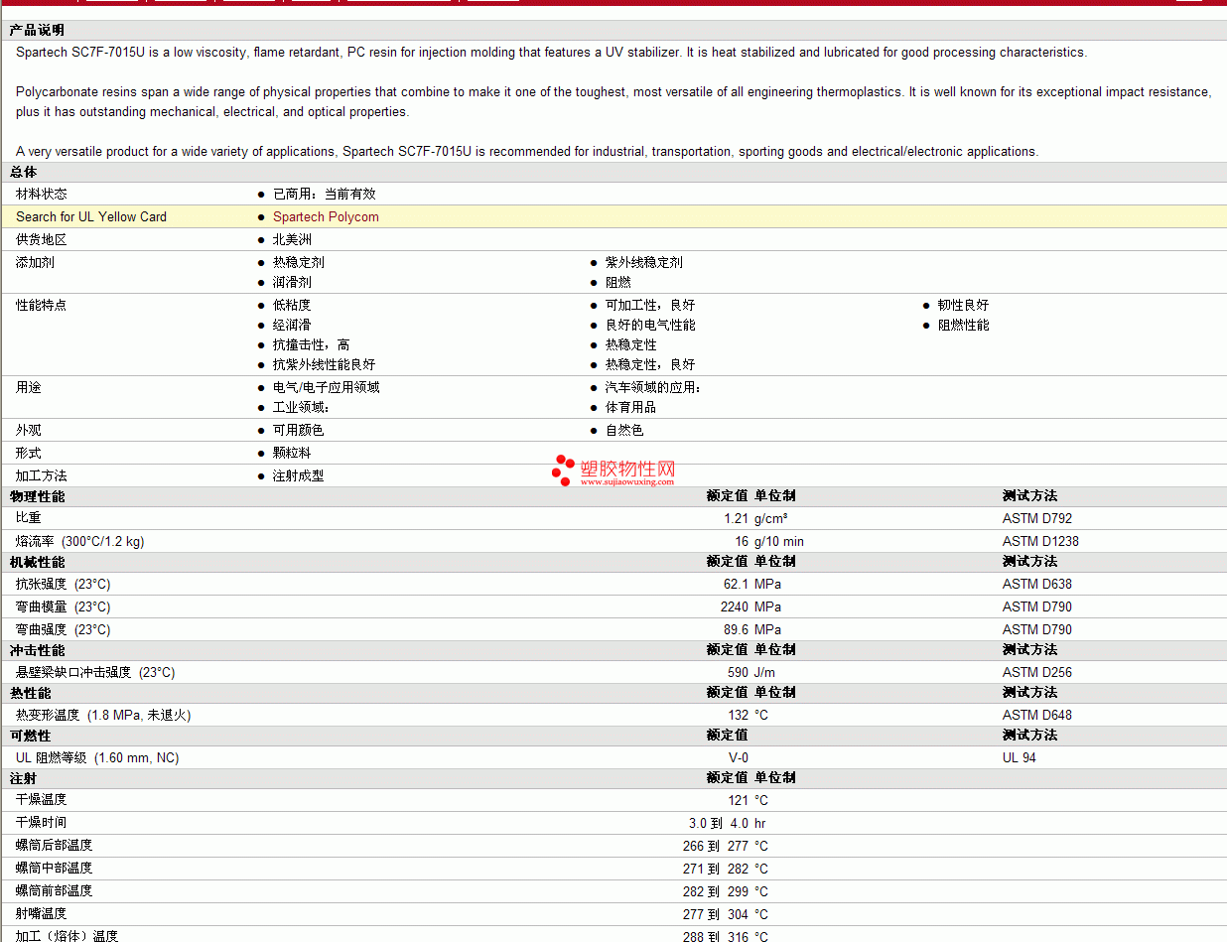Select the value '已商用：当前有效'

[x=325, y=194]
